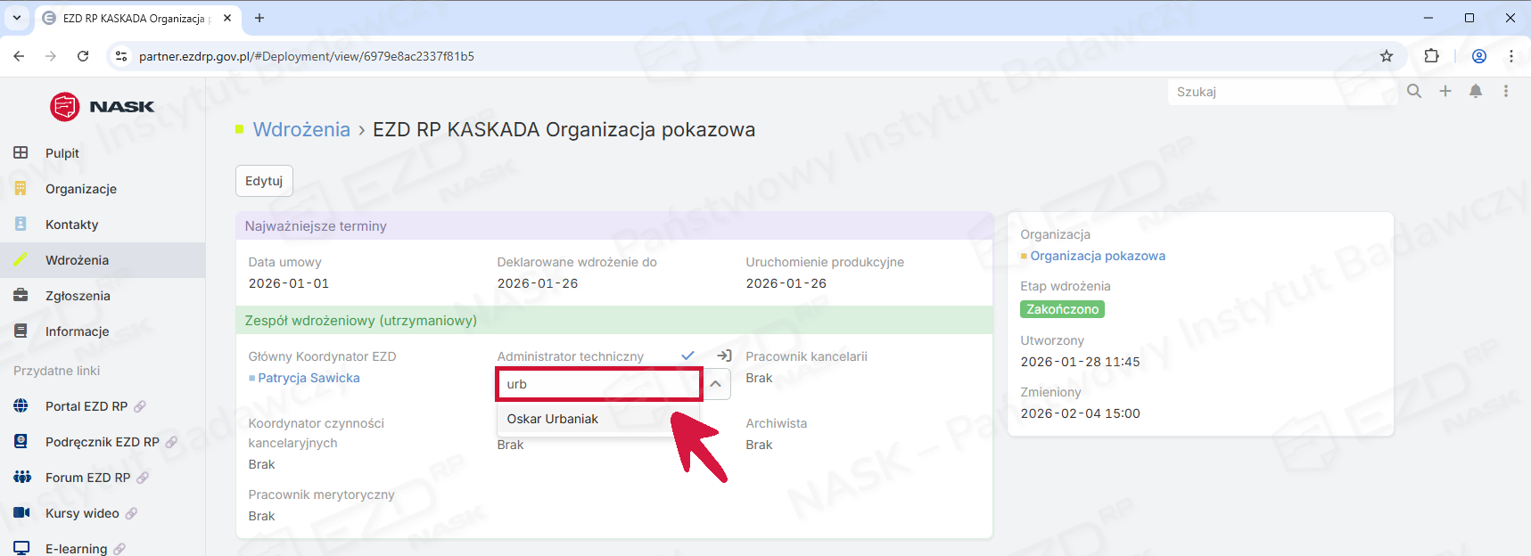Select Oskar Urbaniak from dropdown list
Image resolution: width=1531 pixels, height=556 pixels.
coord(553,419)
